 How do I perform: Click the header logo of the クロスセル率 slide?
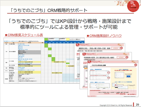tap(94, 62)
